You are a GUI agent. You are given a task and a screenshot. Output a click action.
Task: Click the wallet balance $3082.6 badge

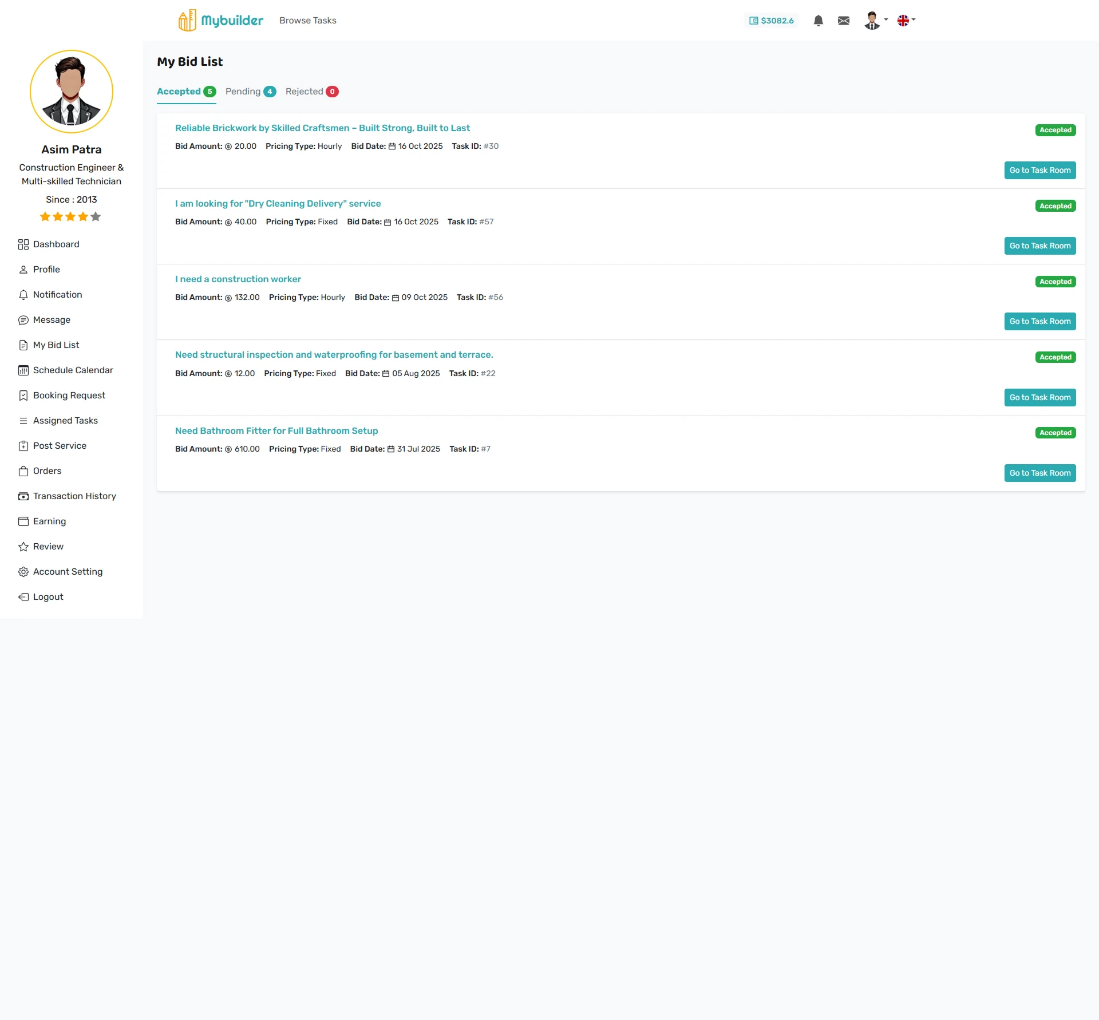pos(772,21)
